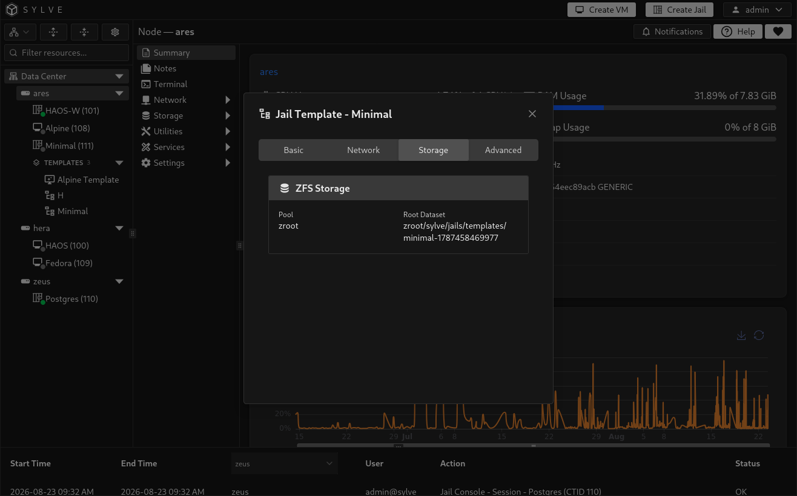Click the chart download icon
This screenshot has height=496, width=797.
tap(741, 335)
